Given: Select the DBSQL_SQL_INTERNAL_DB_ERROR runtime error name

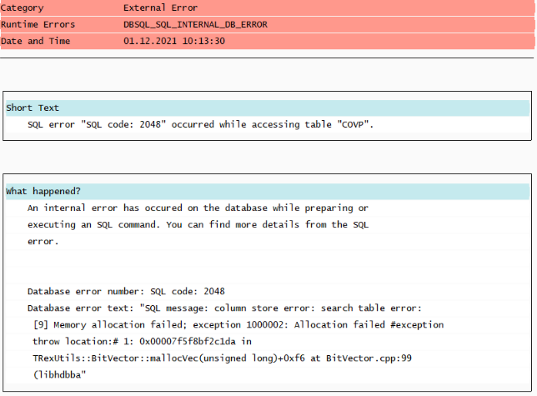Looking at the screenshot, I should coord(195,25).
